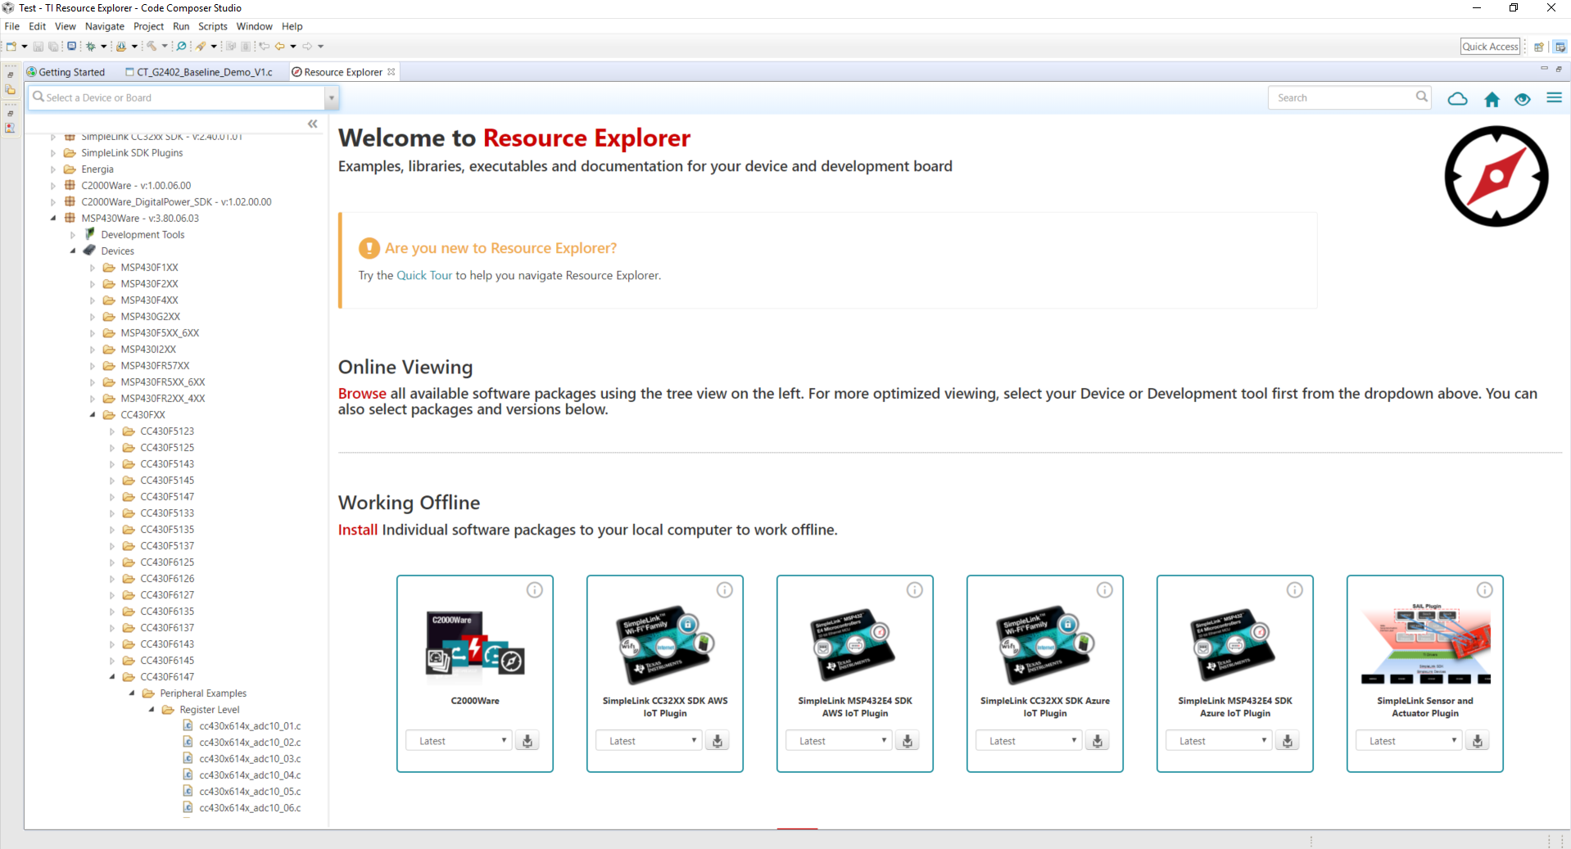Toggle the eye visibility icon

(1523, 99)
